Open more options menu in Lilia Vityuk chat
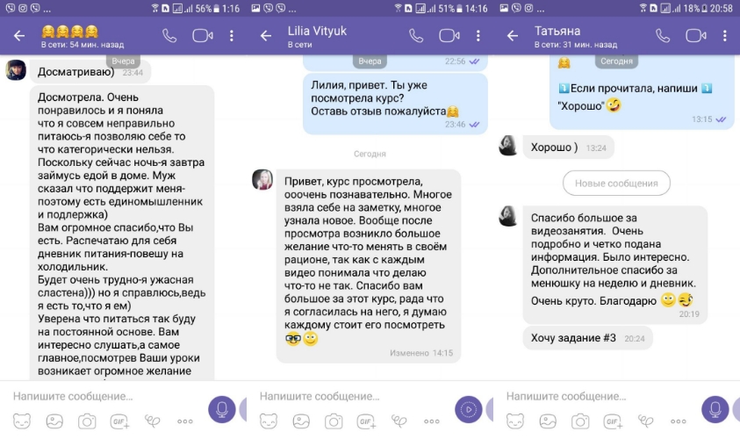The height and width of the screenshot is (439, 740). pos(478,36)
